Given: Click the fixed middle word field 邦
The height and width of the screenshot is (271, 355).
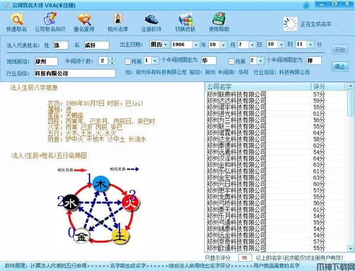Looking at the screenshot, I should [314, 61].
